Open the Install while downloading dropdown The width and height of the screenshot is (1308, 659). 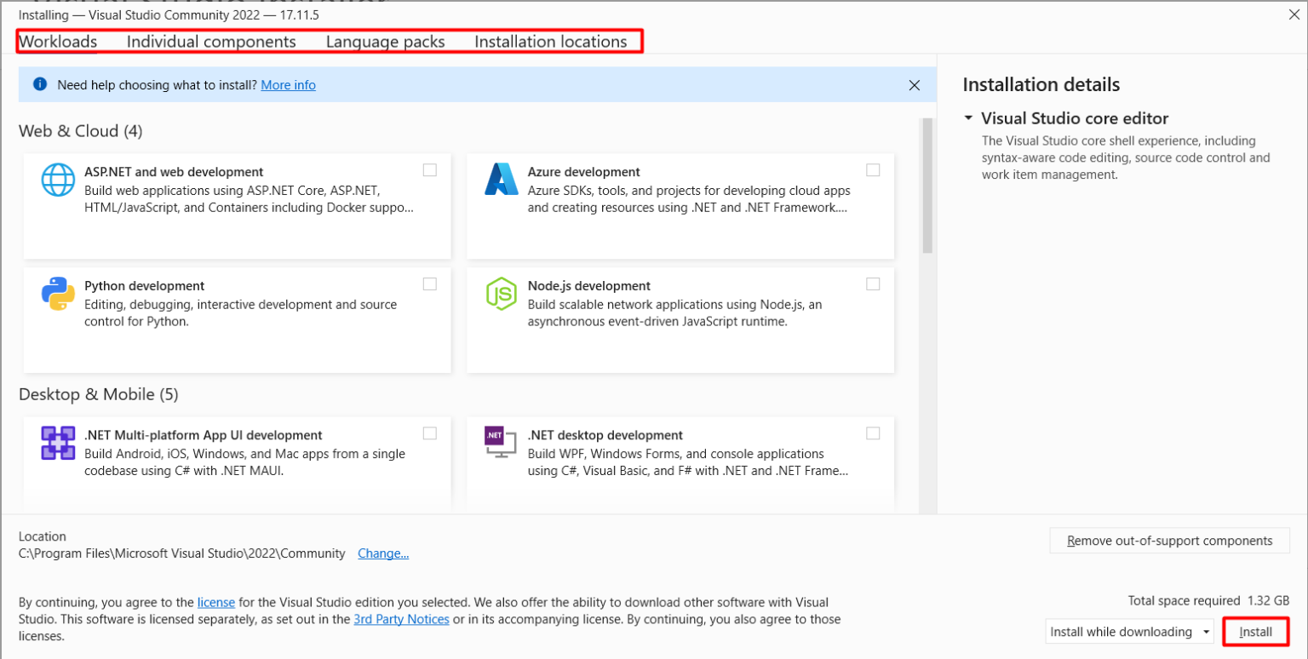pyautogui.click(x=1204, y=631)
